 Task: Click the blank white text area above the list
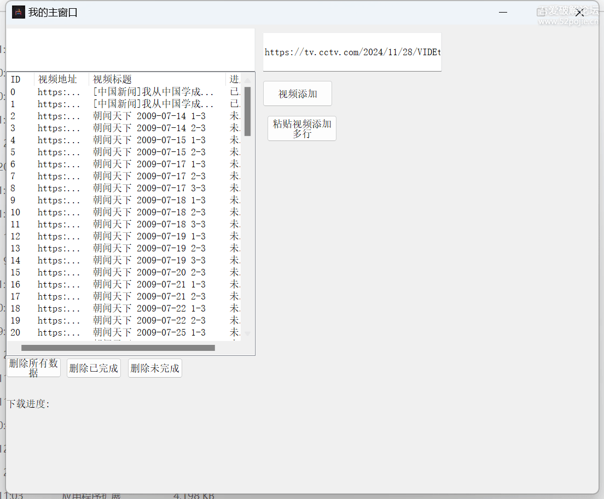(x=130, y=49)
